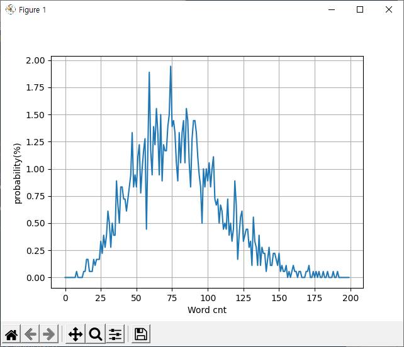Click the '1.50' y-axis tick label
404x347 pixels.
click(35, 115)
